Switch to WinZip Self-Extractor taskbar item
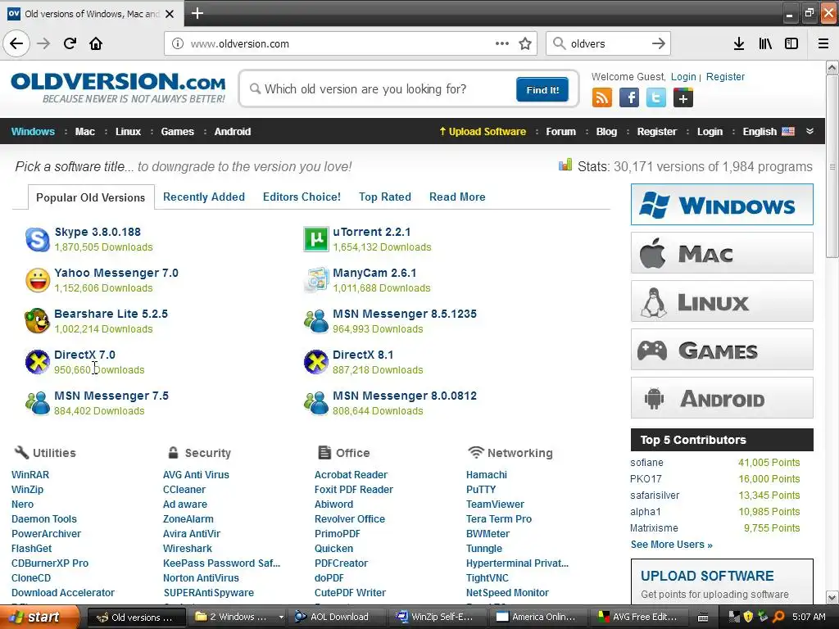Screen dimensions: 839x629 coord(439,617)
